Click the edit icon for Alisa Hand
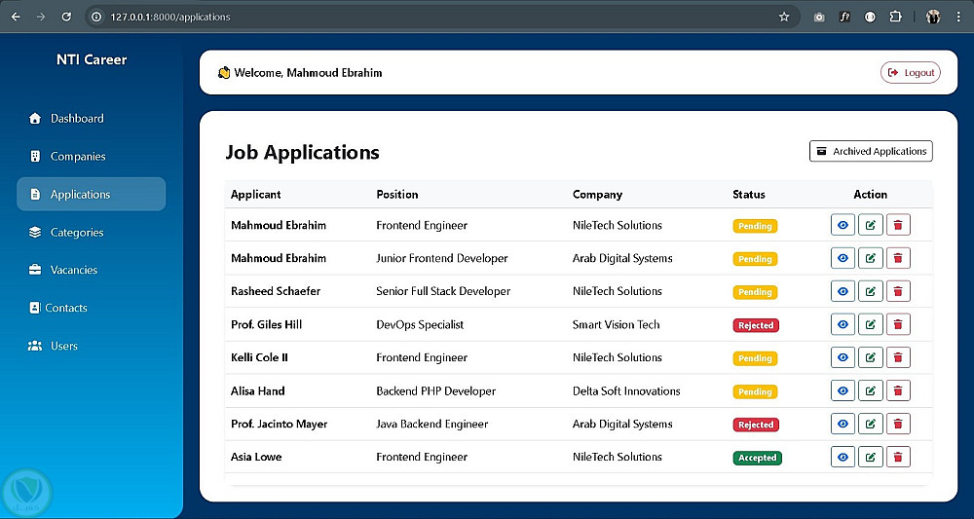 870,390
